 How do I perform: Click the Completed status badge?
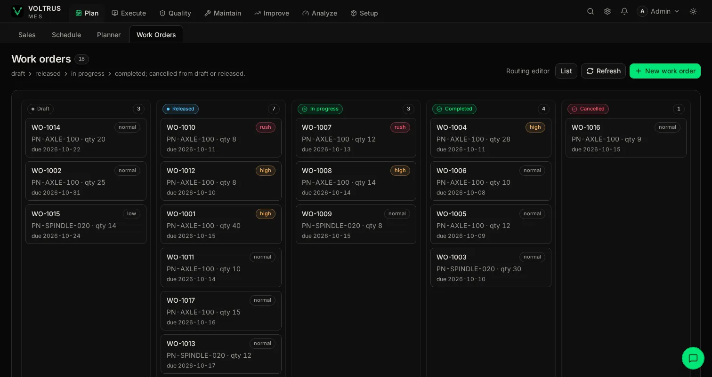coord(454,109)
